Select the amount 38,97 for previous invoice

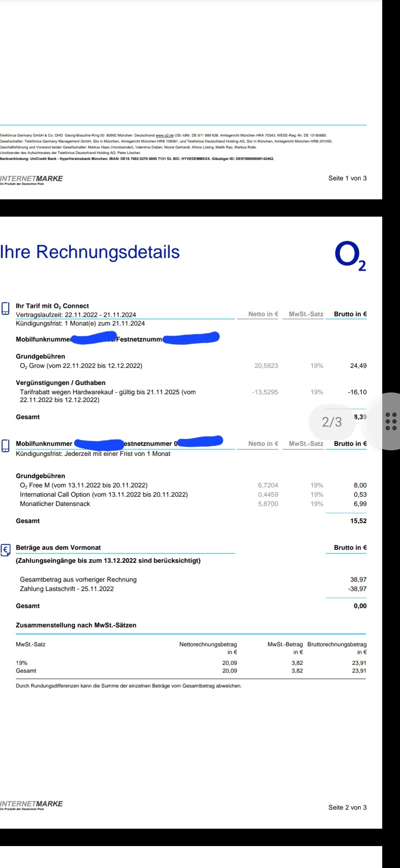pyautogui.click(x=358, y=579)
